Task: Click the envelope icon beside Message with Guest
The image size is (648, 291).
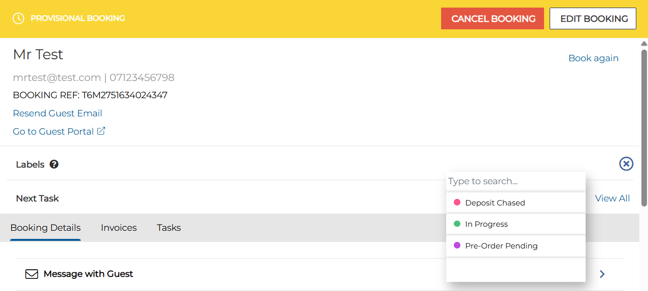Action: pyautogui.click(x=32, y=274)
